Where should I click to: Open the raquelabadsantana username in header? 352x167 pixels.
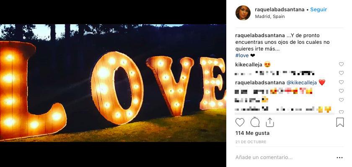pos(280,10)
